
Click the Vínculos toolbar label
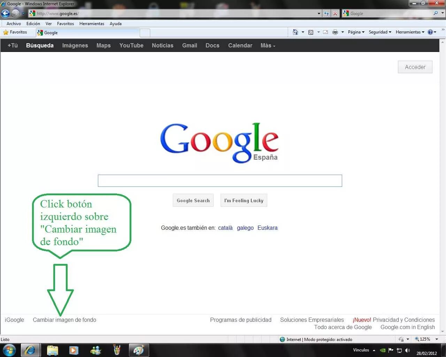point(361,350)
